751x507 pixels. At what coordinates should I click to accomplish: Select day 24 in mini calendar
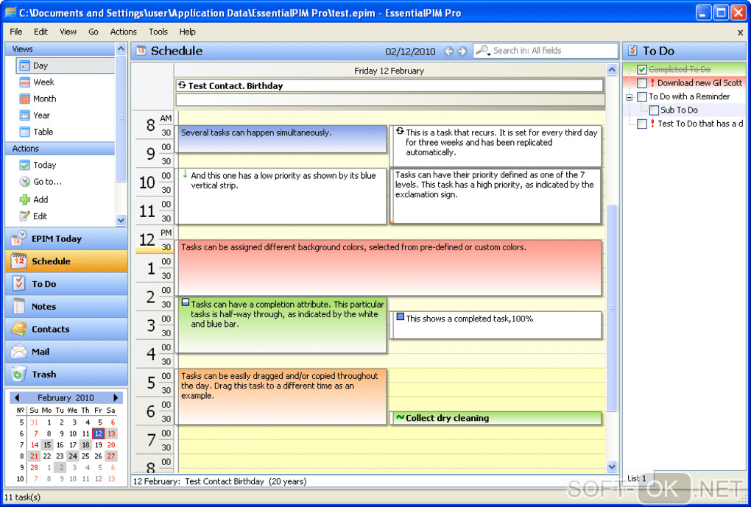[x=73, y=456]
